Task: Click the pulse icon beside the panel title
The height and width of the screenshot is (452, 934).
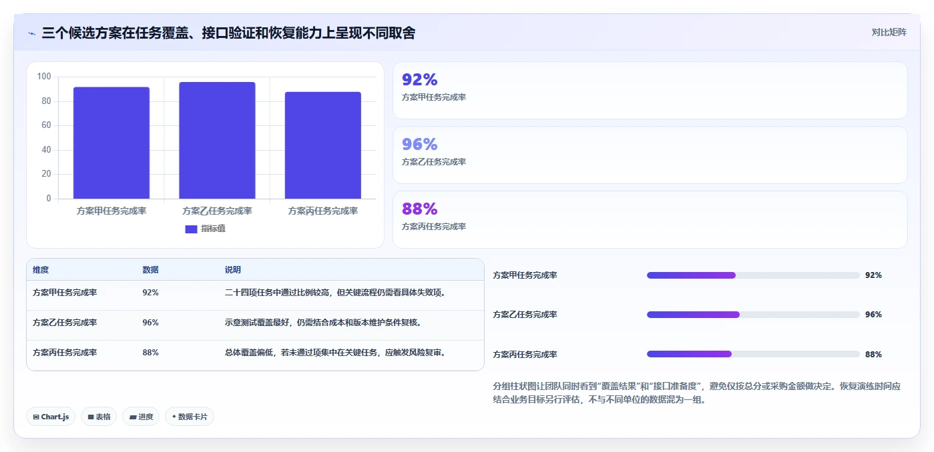Action: 32,33
